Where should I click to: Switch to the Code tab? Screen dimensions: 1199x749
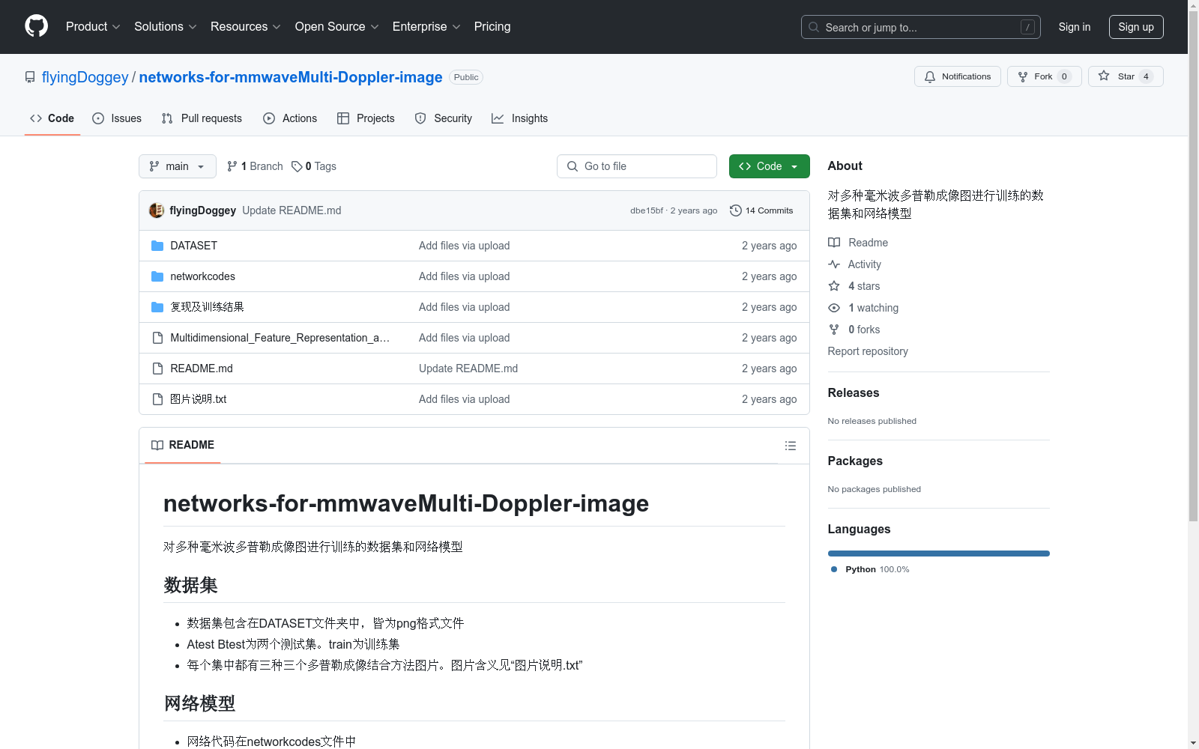coord(52,118)
